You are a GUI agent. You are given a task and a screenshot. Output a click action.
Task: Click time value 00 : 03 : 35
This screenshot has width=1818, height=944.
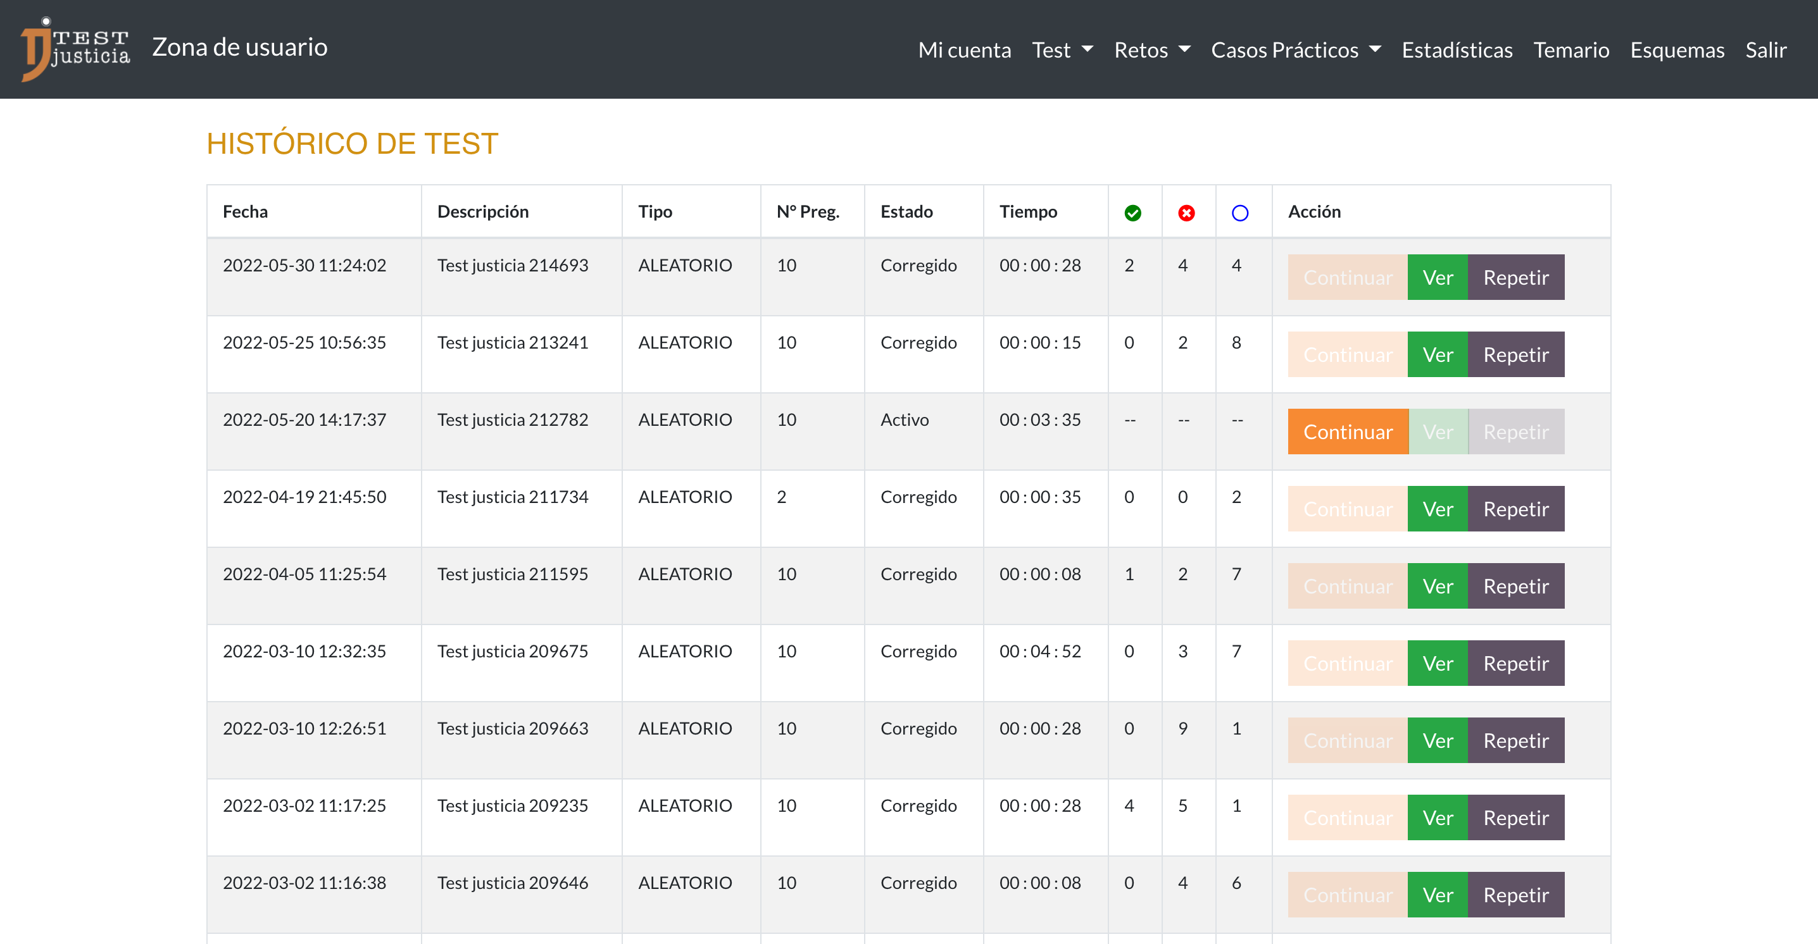tap(1039, 419)
